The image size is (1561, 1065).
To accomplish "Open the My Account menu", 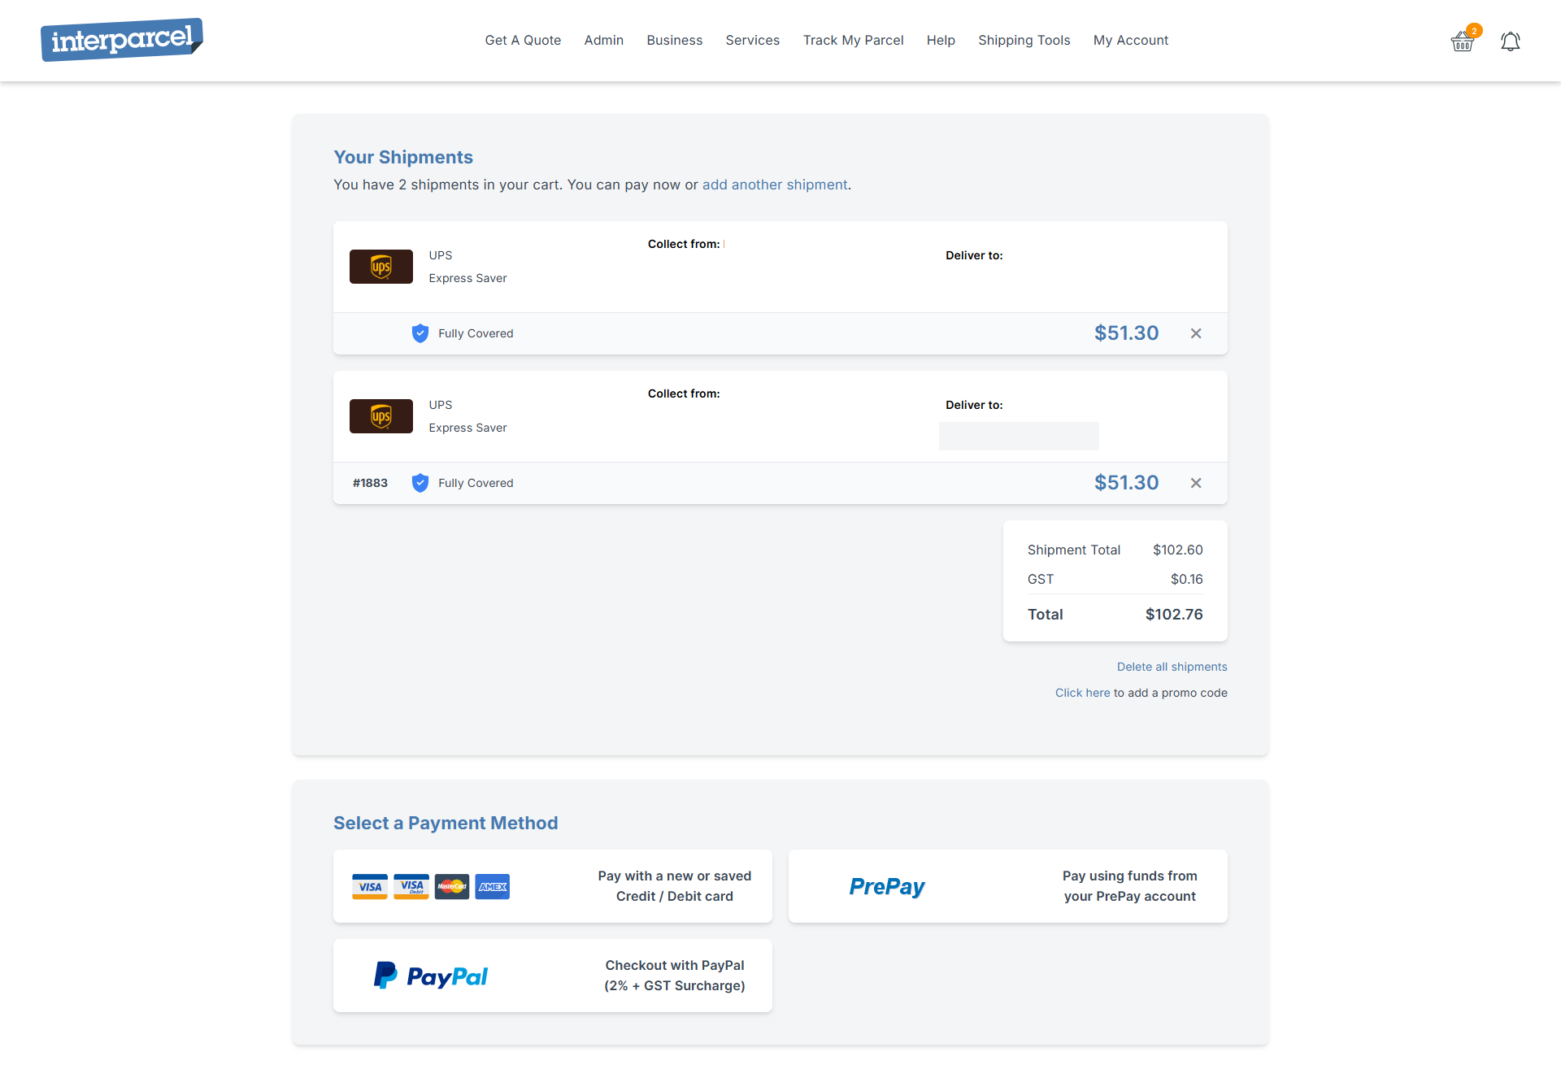I will (x=1130, y=41).
